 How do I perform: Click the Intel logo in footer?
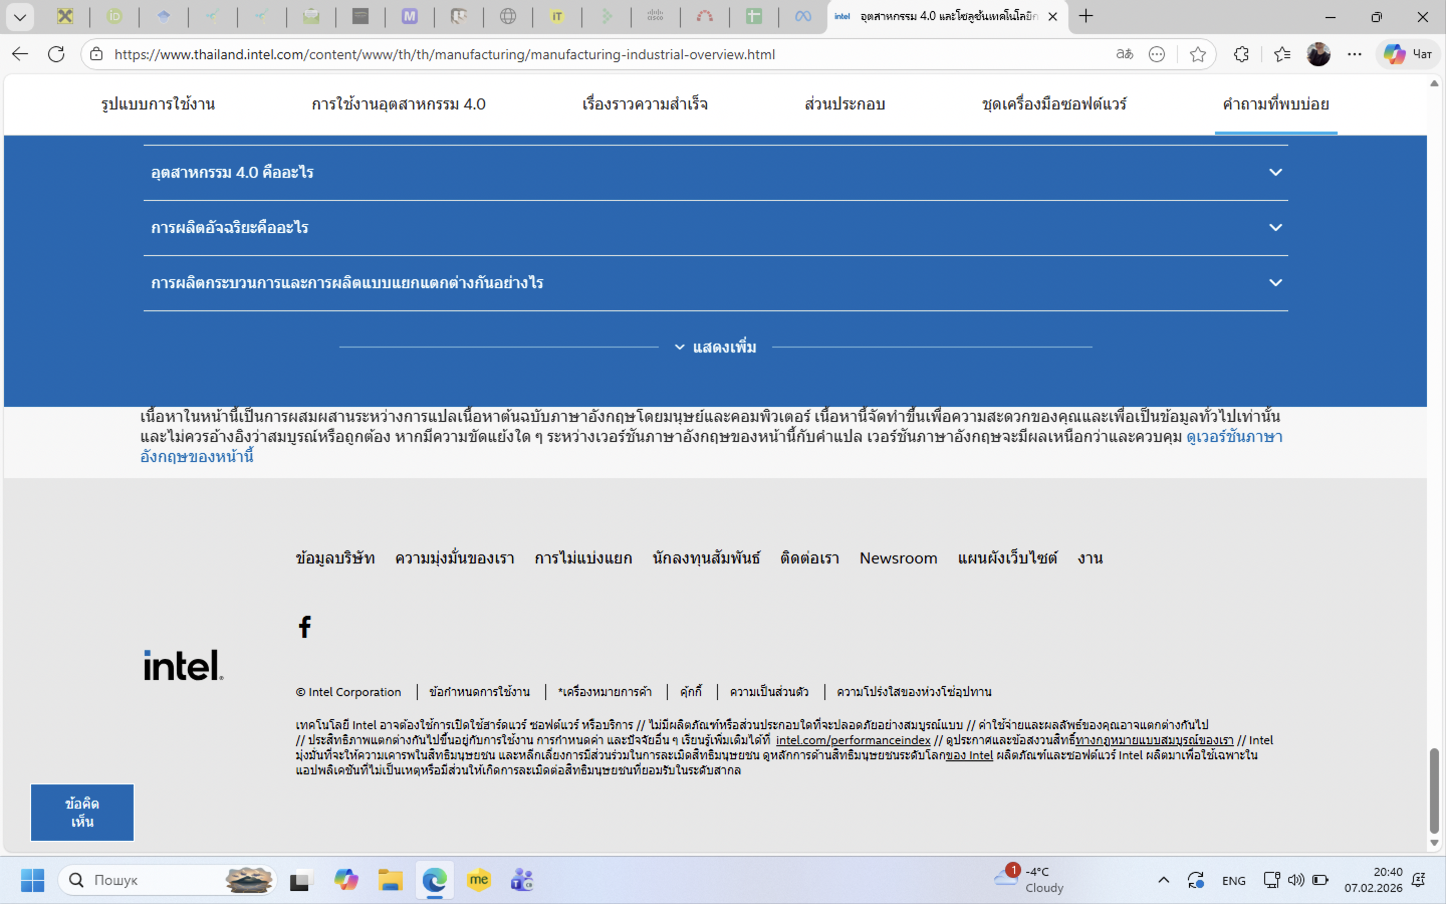click(x=183, y=665)
